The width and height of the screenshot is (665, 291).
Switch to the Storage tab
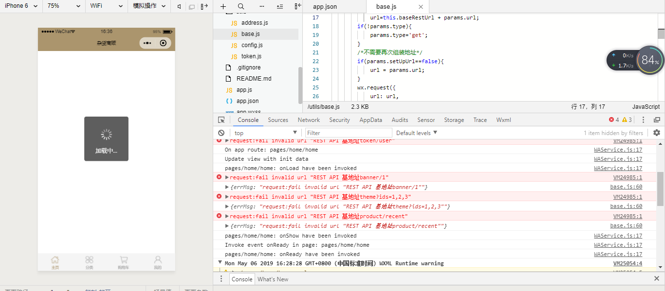[x=454, y=120]
